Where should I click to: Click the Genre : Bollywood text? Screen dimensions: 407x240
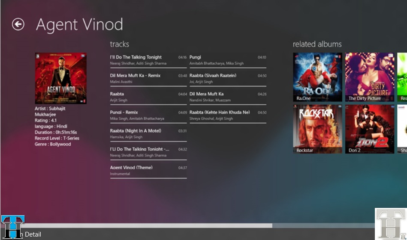tap(53, 144)
